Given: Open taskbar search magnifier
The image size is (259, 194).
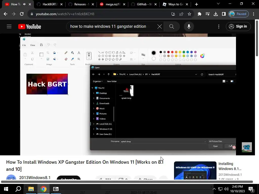Looking at the screenshot, I should pyautogui.click(x=18, y=189).
